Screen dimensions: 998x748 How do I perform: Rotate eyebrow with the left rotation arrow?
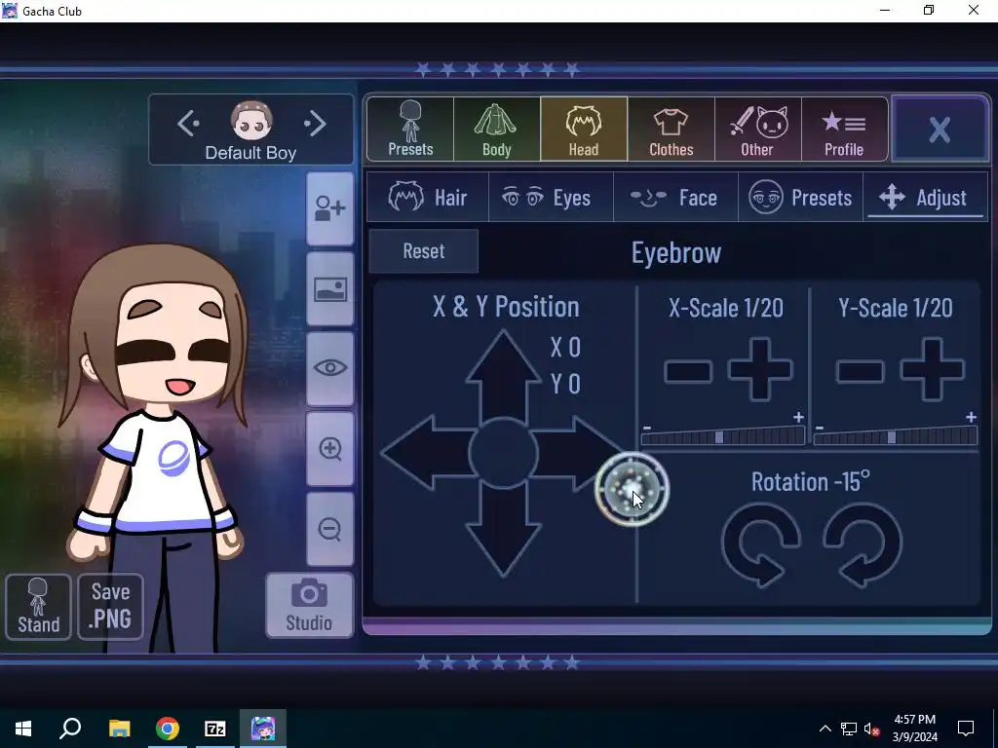[760, 544]
